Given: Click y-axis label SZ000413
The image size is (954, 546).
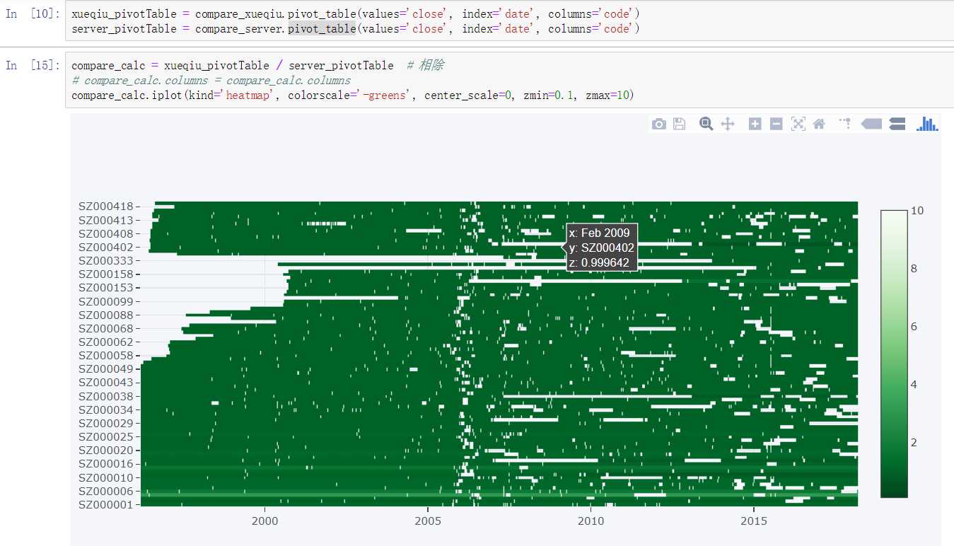Looking at the screenshot, I should click(x=105, y=220).
